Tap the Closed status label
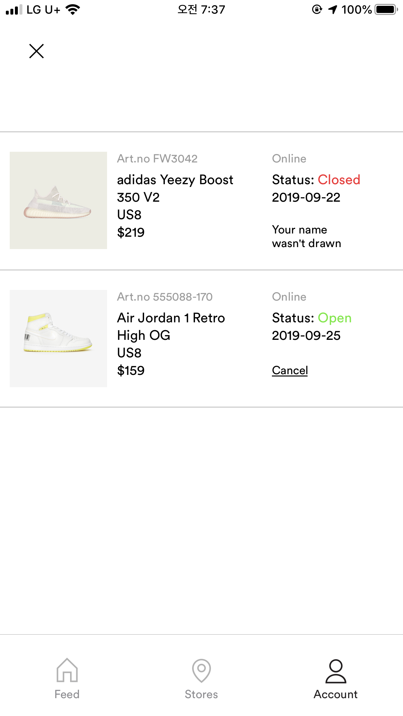The width and height of the screenshot is (403, 716). tap(339, 180)
